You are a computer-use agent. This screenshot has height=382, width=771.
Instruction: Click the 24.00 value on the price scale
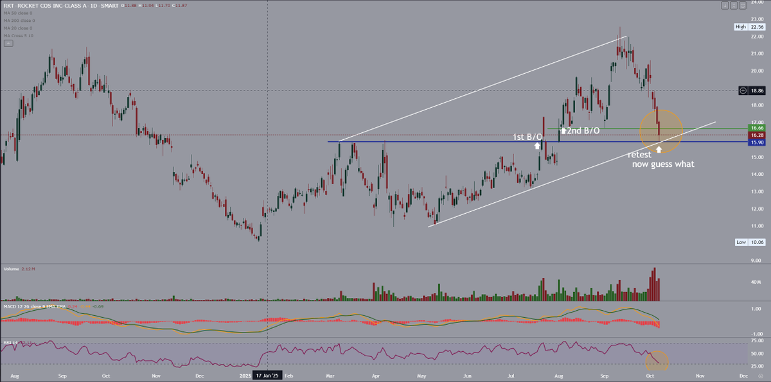coord(759,3)
